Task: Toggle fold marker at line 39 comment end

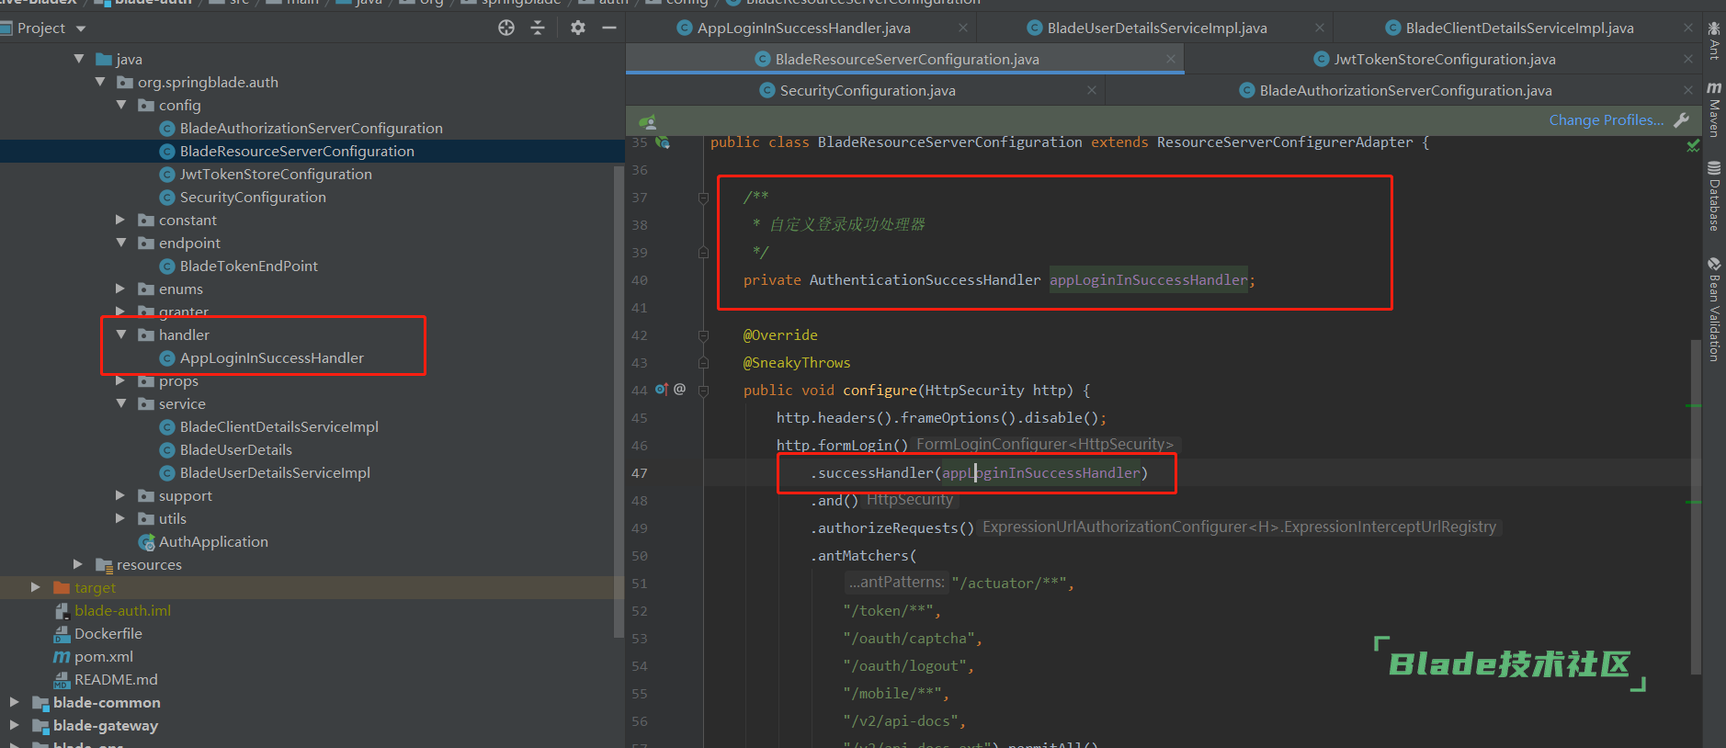Action: pos(703,253)
